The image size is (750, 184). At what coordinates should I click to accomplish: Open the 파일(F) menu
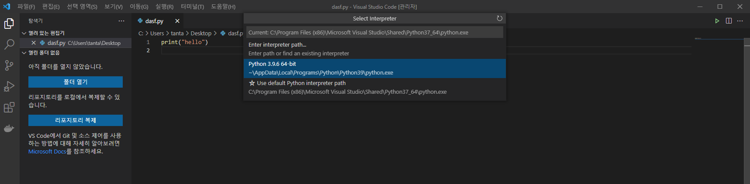tap(26, 7)
